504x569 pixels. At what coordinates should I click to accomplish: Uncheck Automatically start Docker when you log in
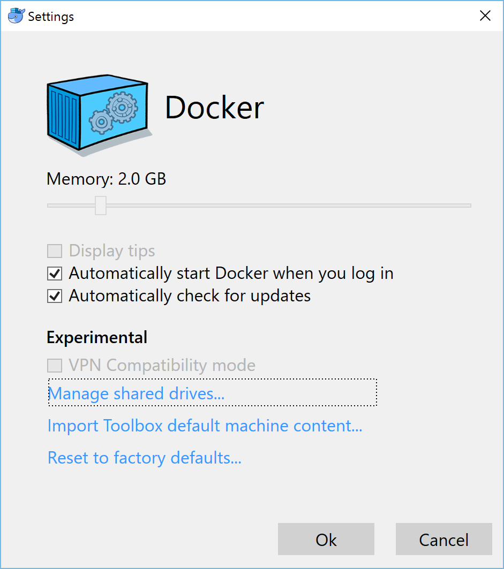pyautogui.click(x=54, y=274)
